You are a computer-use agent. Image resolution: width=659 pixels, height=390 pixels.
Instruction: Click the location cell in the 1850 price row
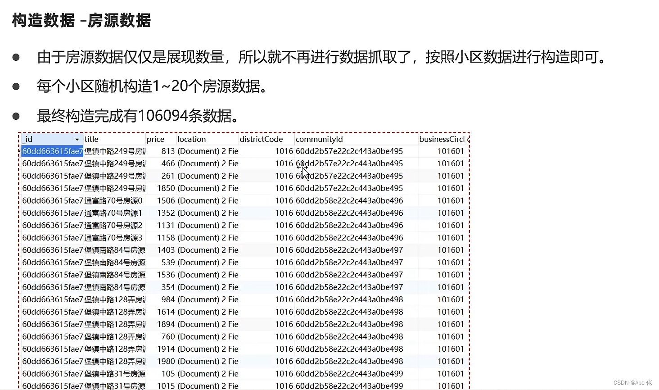(x=207, y=188)
